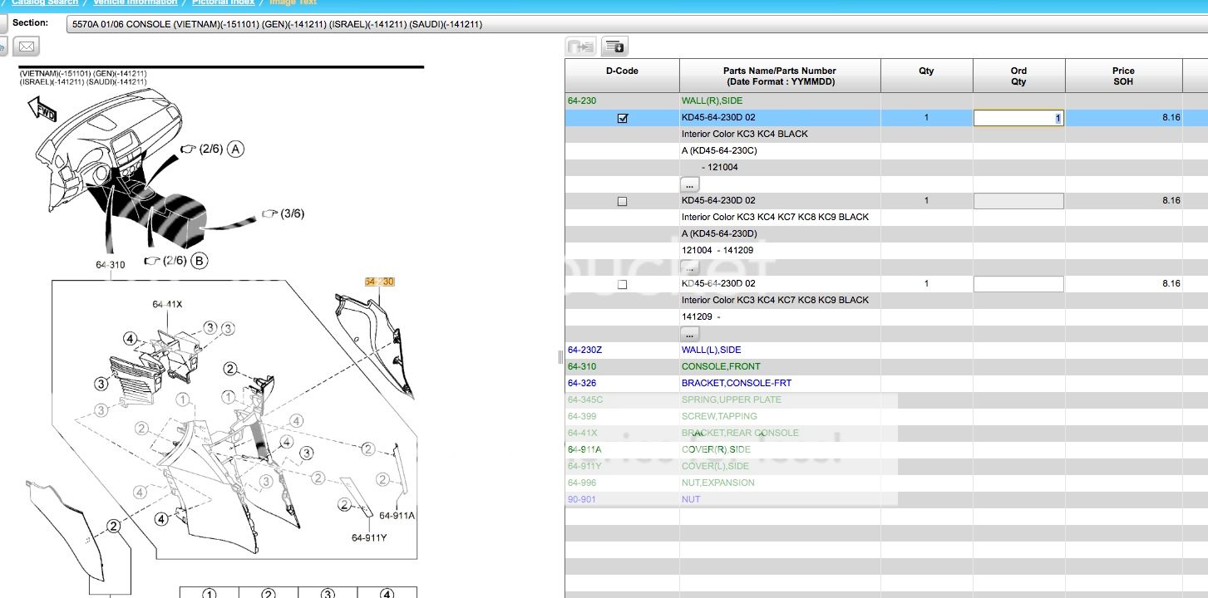Click the (2/6) A page reference

point(212,149)
